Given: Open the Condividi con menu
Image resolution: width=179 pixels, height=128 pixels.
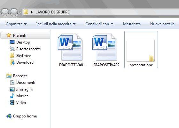Looking at the screenshot, I should coord(99,24).
